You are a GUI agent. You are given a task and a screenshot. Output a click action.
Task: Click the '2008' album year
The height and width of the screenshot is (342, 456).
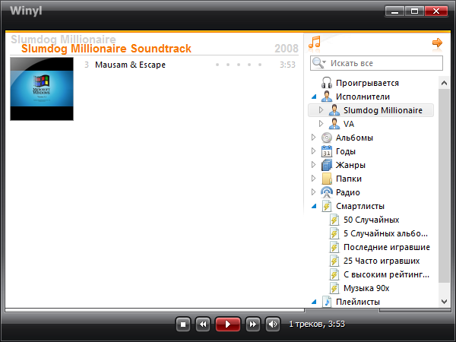(x=287, y=49)
